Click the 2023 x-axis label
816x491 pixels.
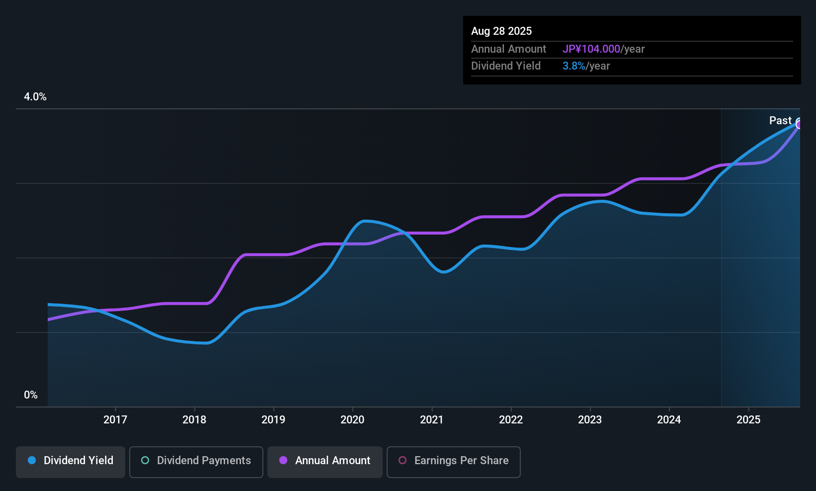pyautogui.click(x=590, y=420)
